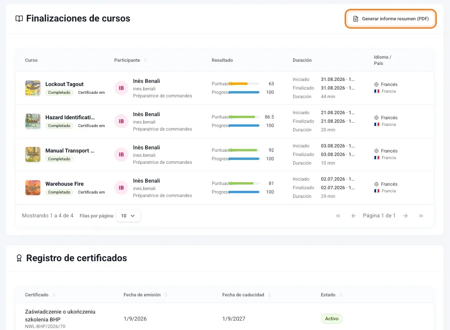Click the Duración column header
This screenshot has height=330, width=450.
point(302,60)
